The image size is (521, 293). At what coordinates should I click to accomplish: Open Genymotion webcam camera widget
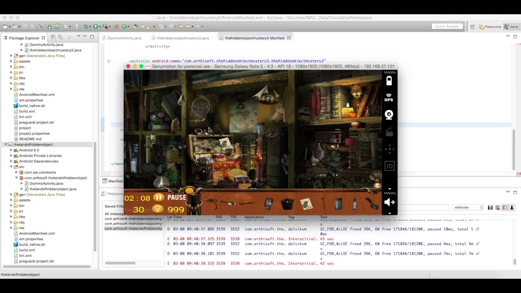pyautogui.click(x=389, y=115)
